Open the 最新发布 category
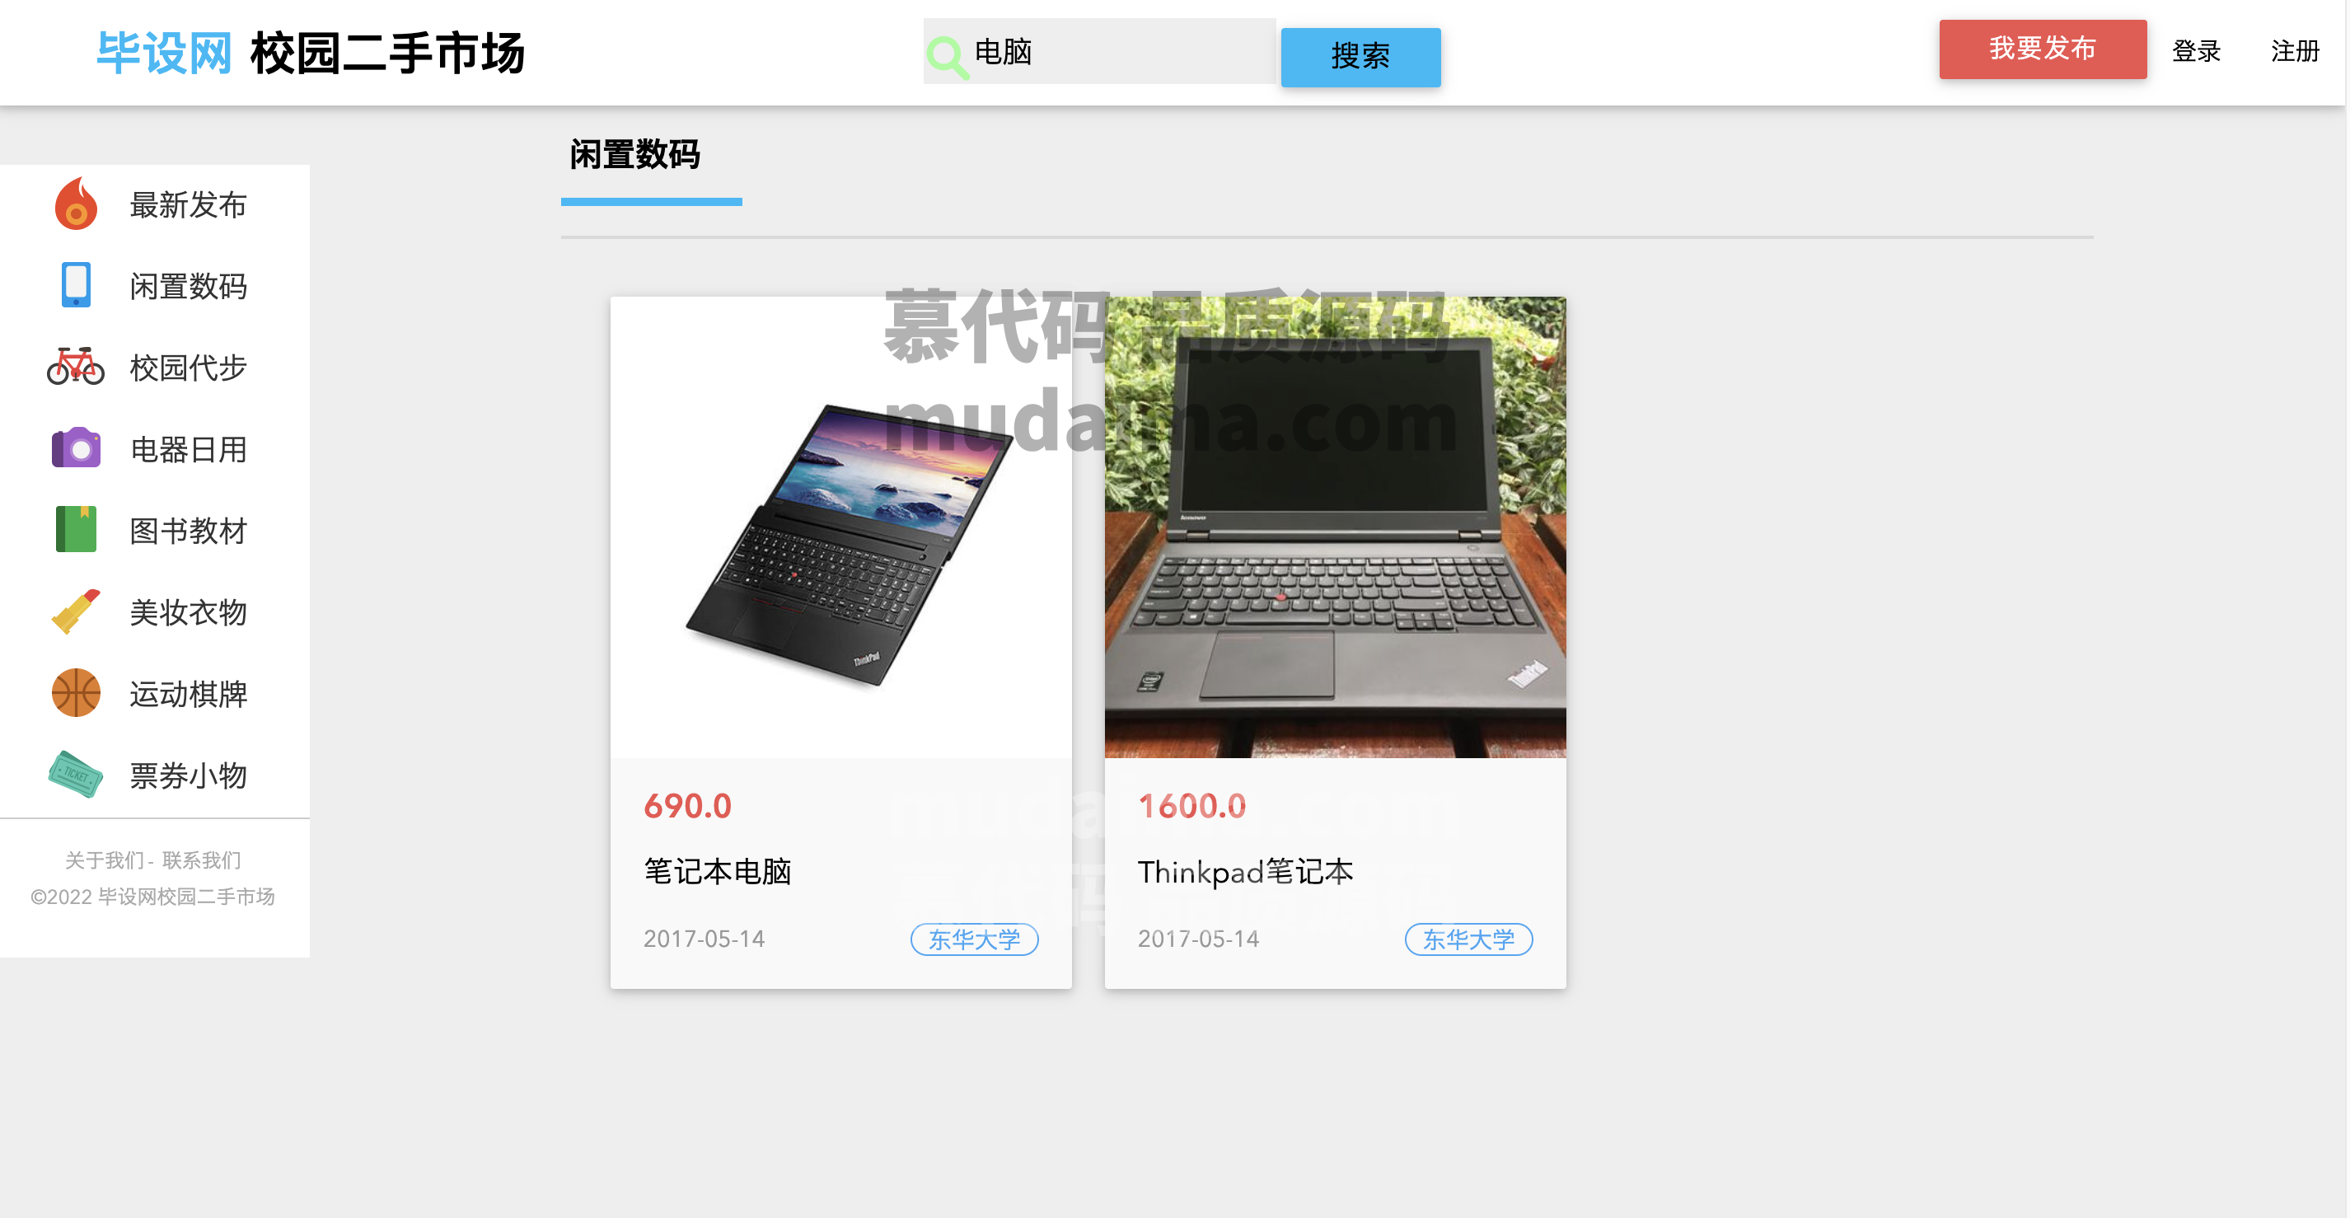 click(188, 205)
